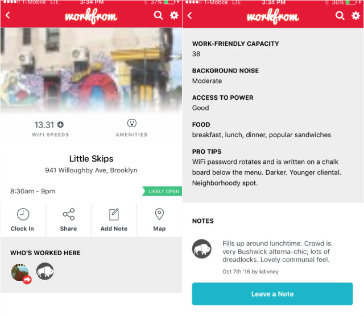Open bison avatar under Who's Worked Here
The width and height of the screenshot is (364, 317).
coord(45,271)
